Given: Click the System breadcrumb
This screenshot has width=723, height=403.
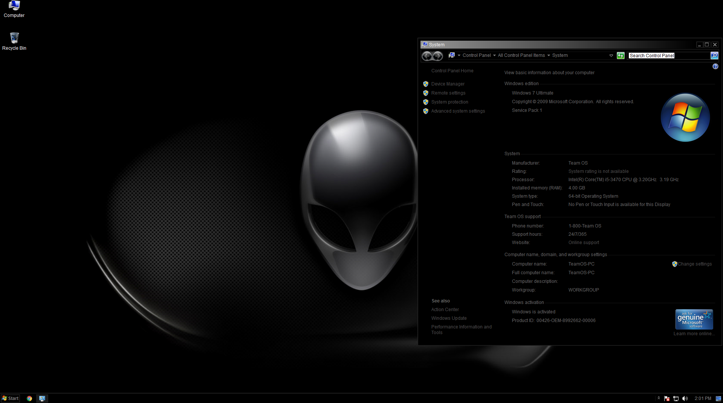Looking at the screenshot, I should pos(560,55).
